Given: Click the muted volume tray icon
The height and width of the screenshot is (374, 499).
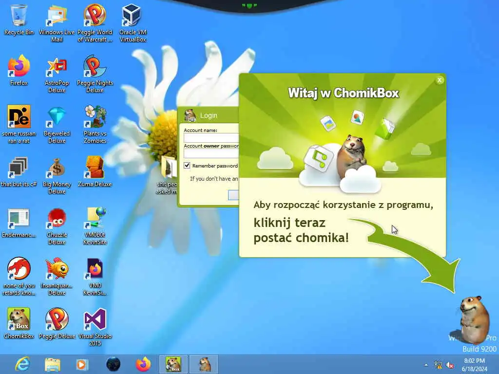Looking at the screenshot, I should [x=450, y=365].
